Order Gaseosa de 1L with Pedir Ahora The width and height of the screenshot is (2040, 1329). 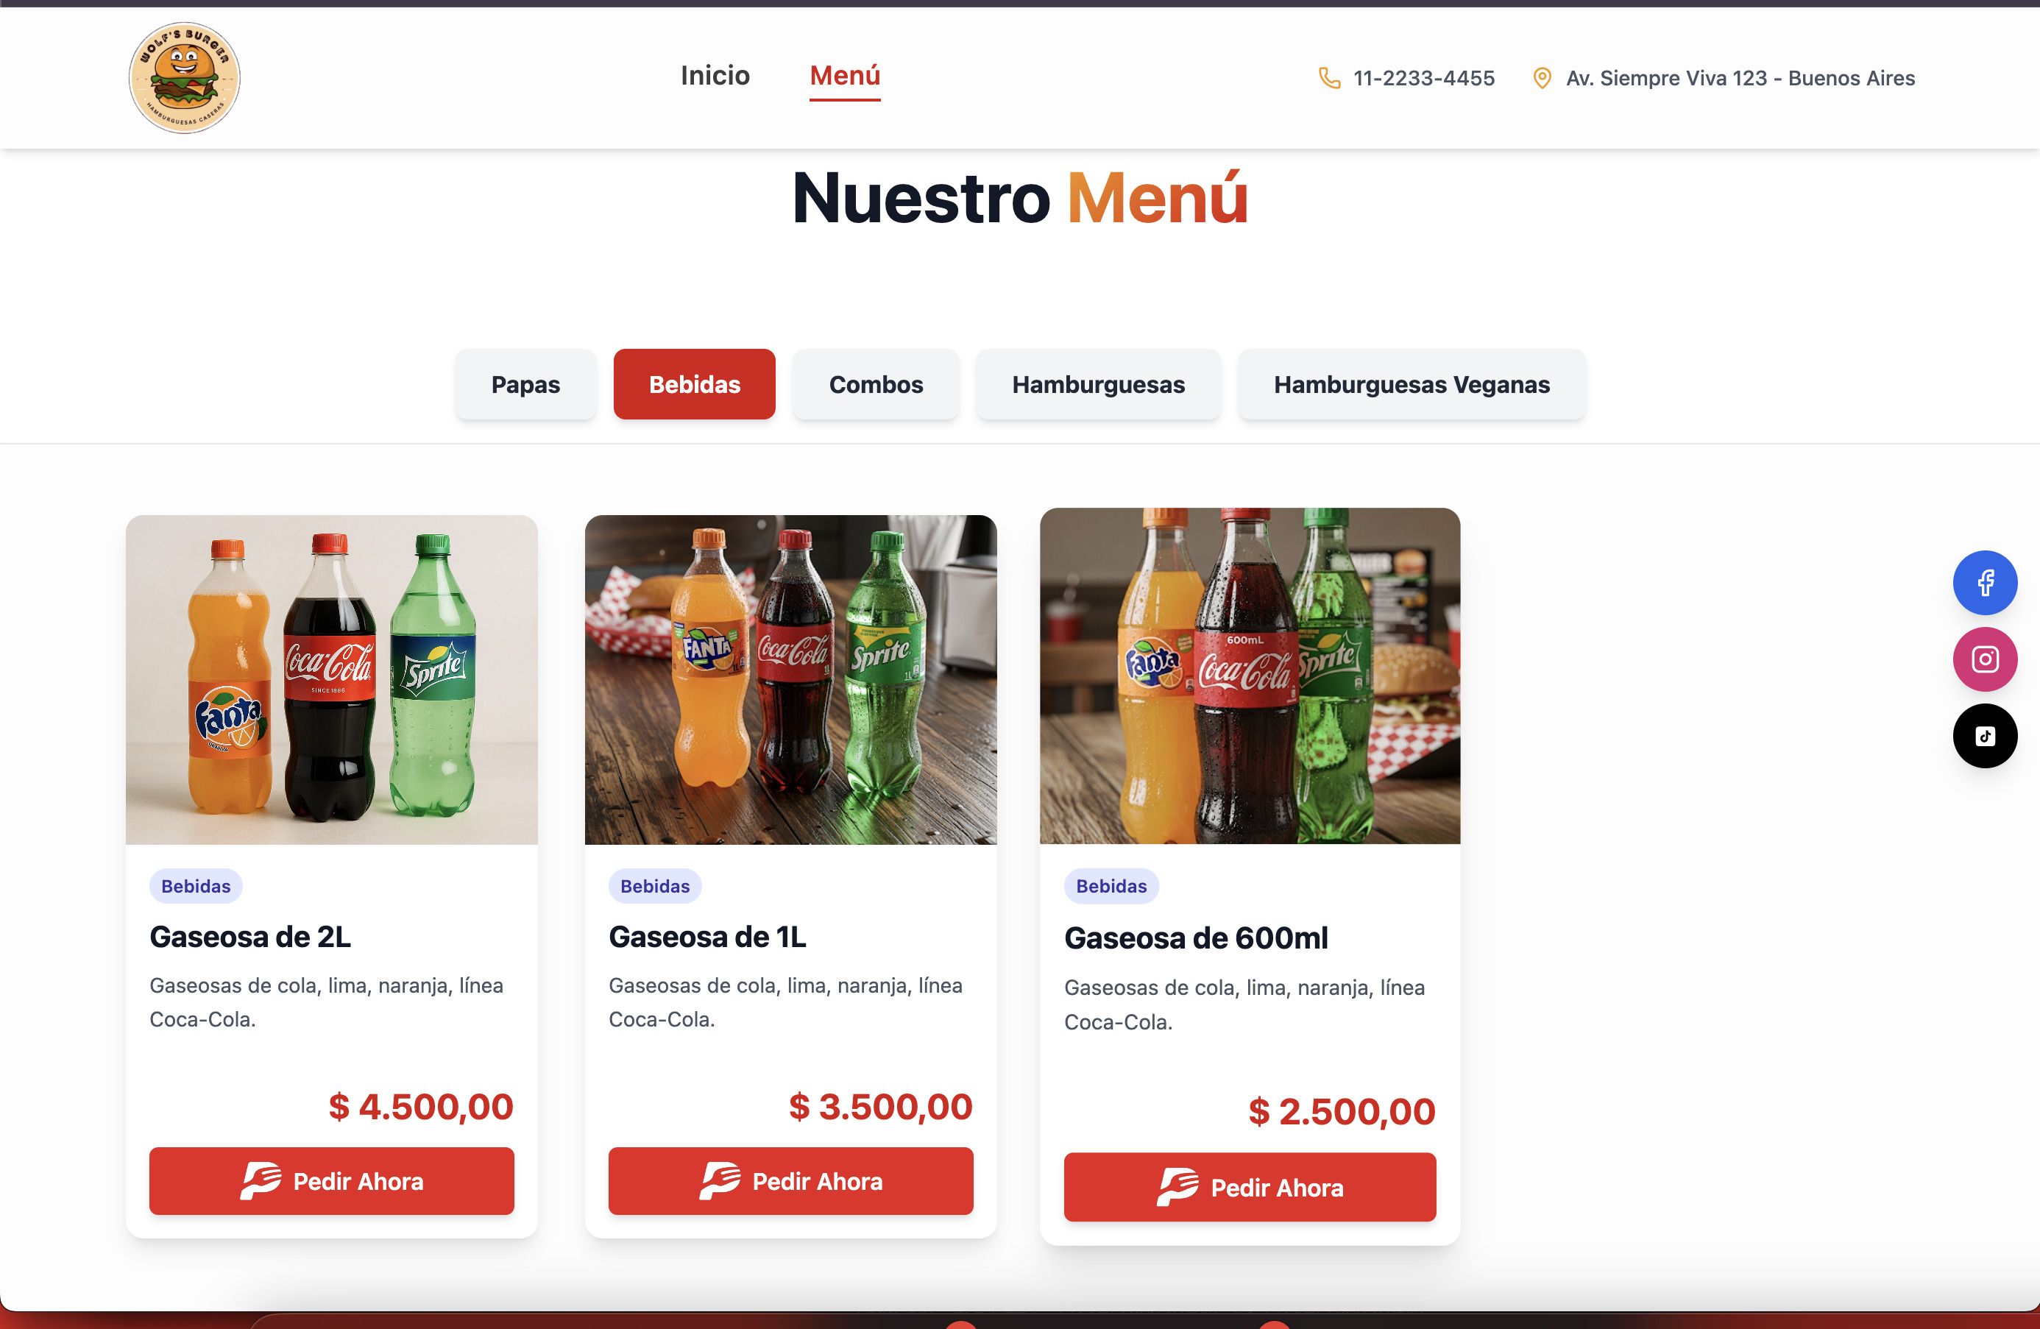(x=791, y=1181)
